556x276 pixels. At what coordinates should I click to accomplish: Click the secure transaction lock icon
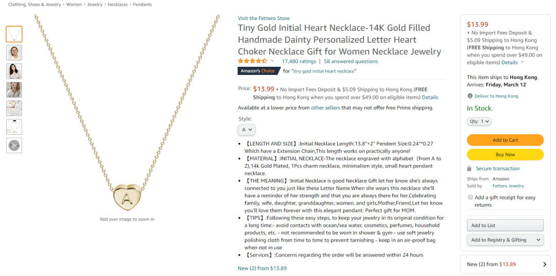(x=470, y=169)
